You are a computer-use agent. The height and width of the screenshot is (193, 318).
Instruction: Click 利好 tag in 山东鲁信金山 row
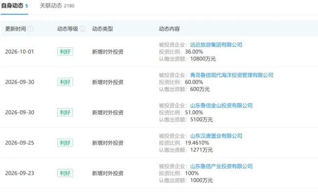pyautogui.click(x=65, y=112)
